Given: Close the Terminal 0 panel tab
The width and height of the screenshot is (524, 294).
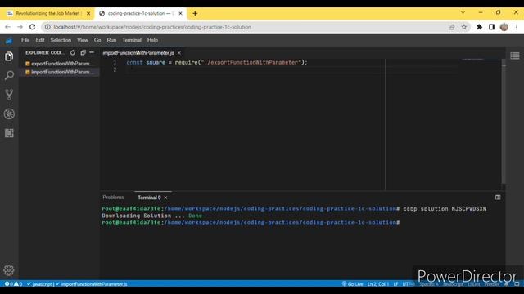Looking at the screenshot, I should tap(165, 198).
